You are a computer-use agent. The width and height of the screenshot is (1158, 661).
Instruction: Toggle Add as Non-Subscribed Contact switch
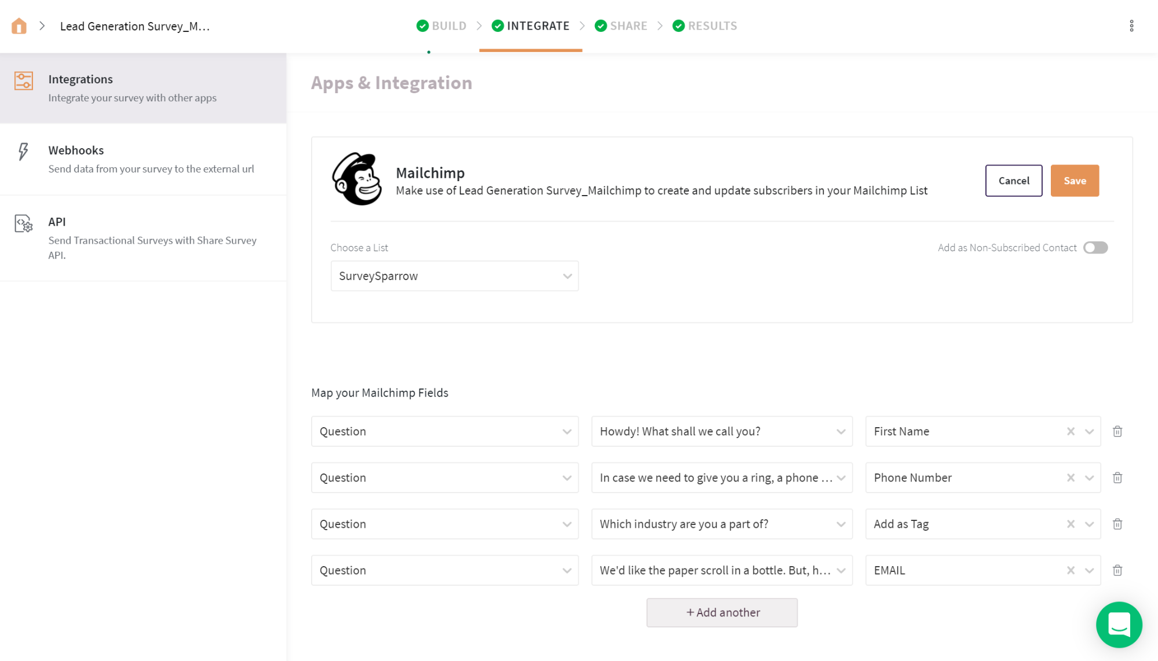pyautogui.click(x=1095, y=248)
